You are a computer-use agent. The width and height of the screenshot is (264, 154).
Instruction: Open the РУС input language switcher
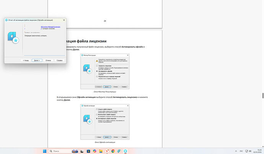tap(241, 151)
